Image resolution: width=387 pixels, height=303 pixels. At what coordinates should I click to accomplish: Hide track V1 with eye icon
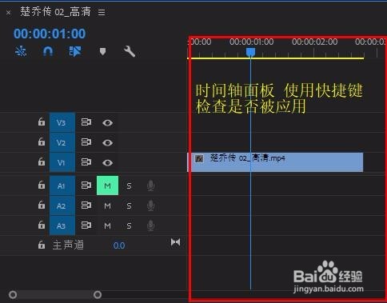[x=107, y=162]
